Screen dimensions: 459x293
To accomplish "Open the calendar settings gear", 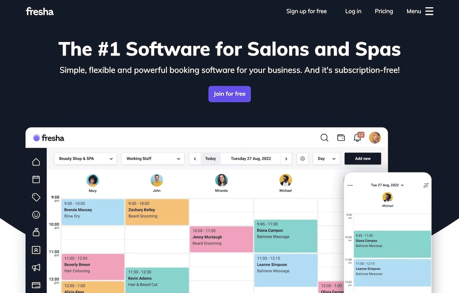I will click(302, 159).
